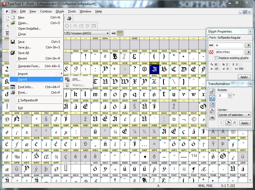
Task: Click the printer icon in the File menu
Action: coord(13,93)
